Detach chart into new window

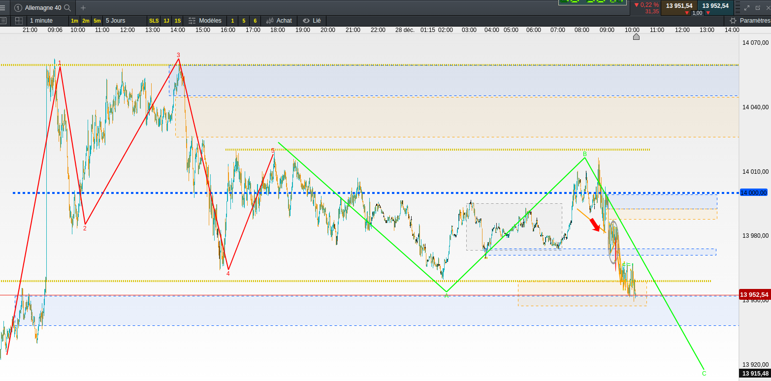pos(758,7)
